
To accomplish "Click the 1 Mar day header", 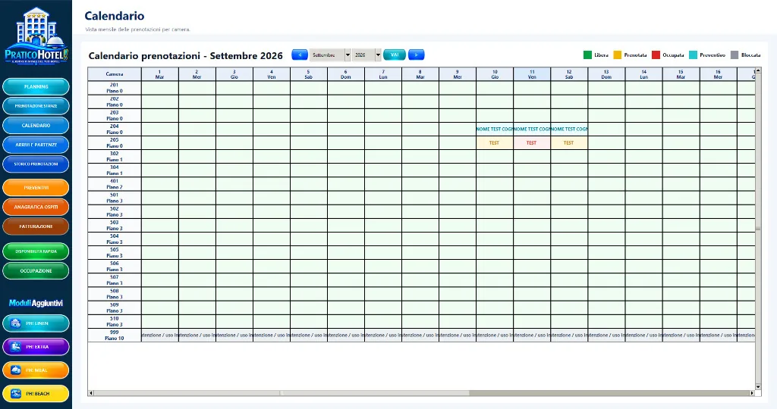I will click(159, 74).
